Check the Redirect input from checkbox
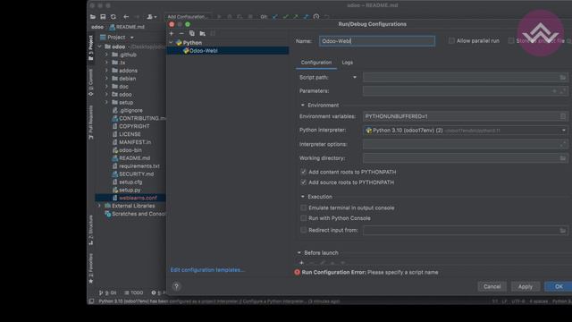 coord(303,230)
